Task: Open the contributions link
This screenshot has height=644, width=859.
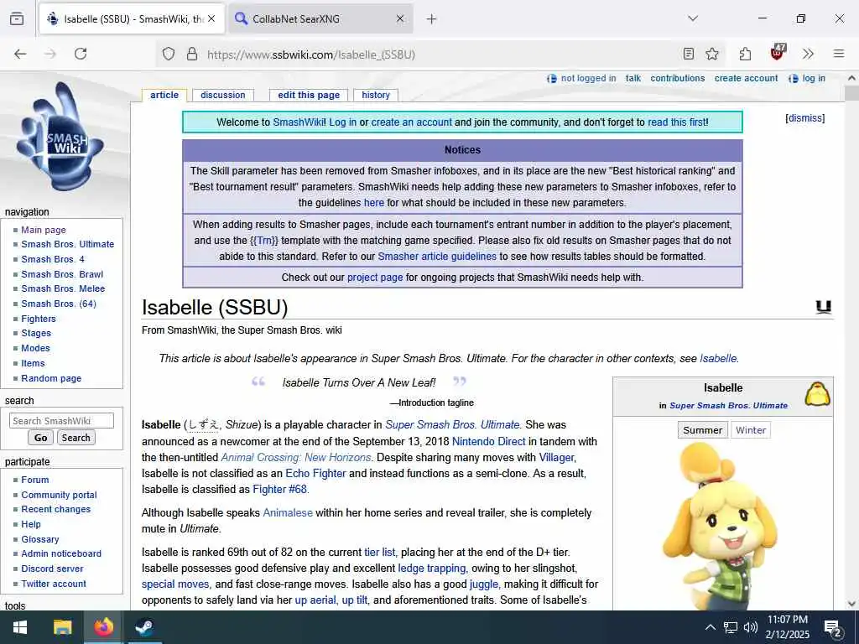Action: pos(678,78)
